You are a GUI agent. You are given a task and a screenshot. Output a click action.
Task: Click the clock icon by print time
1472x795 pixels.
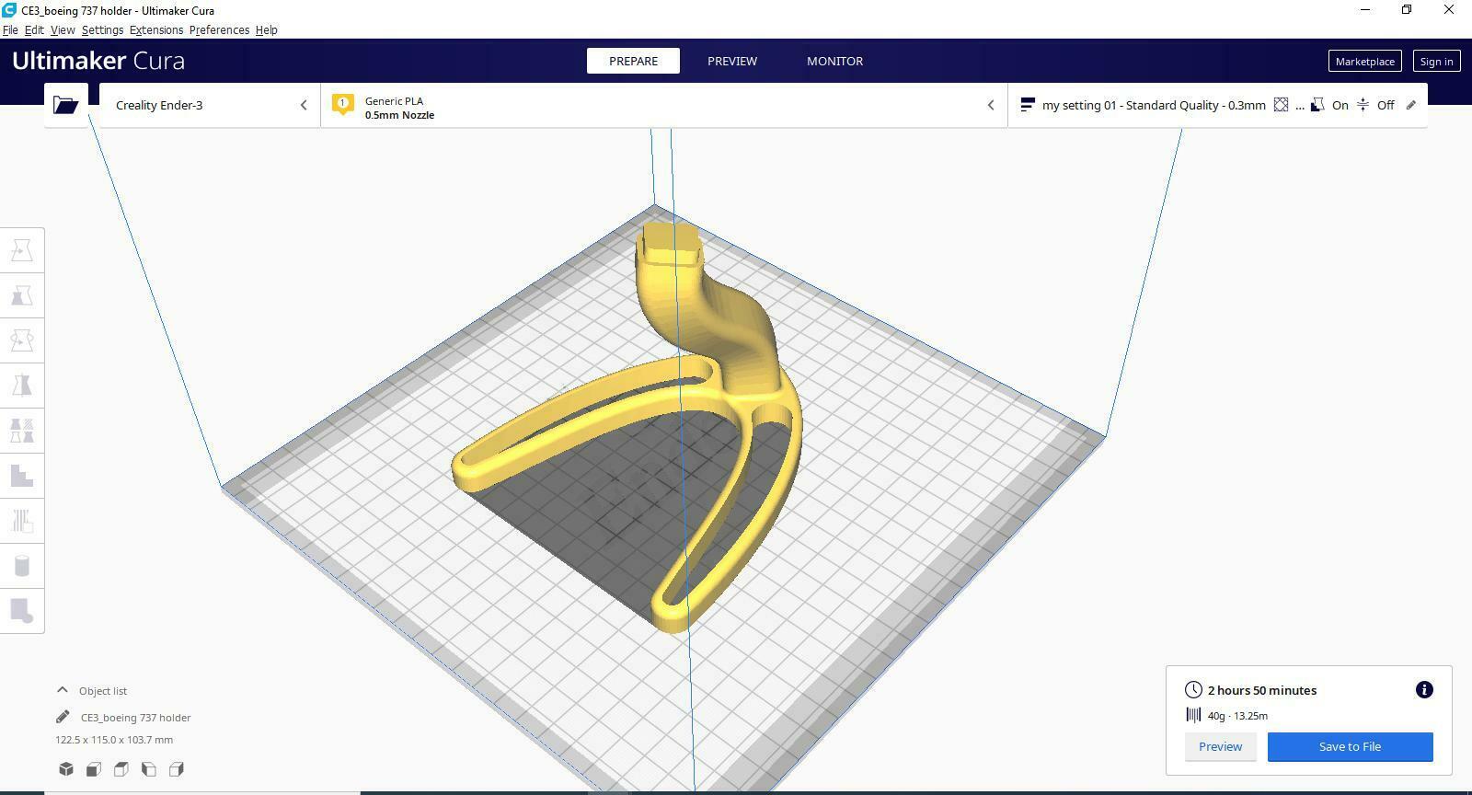click(1193, 690)
